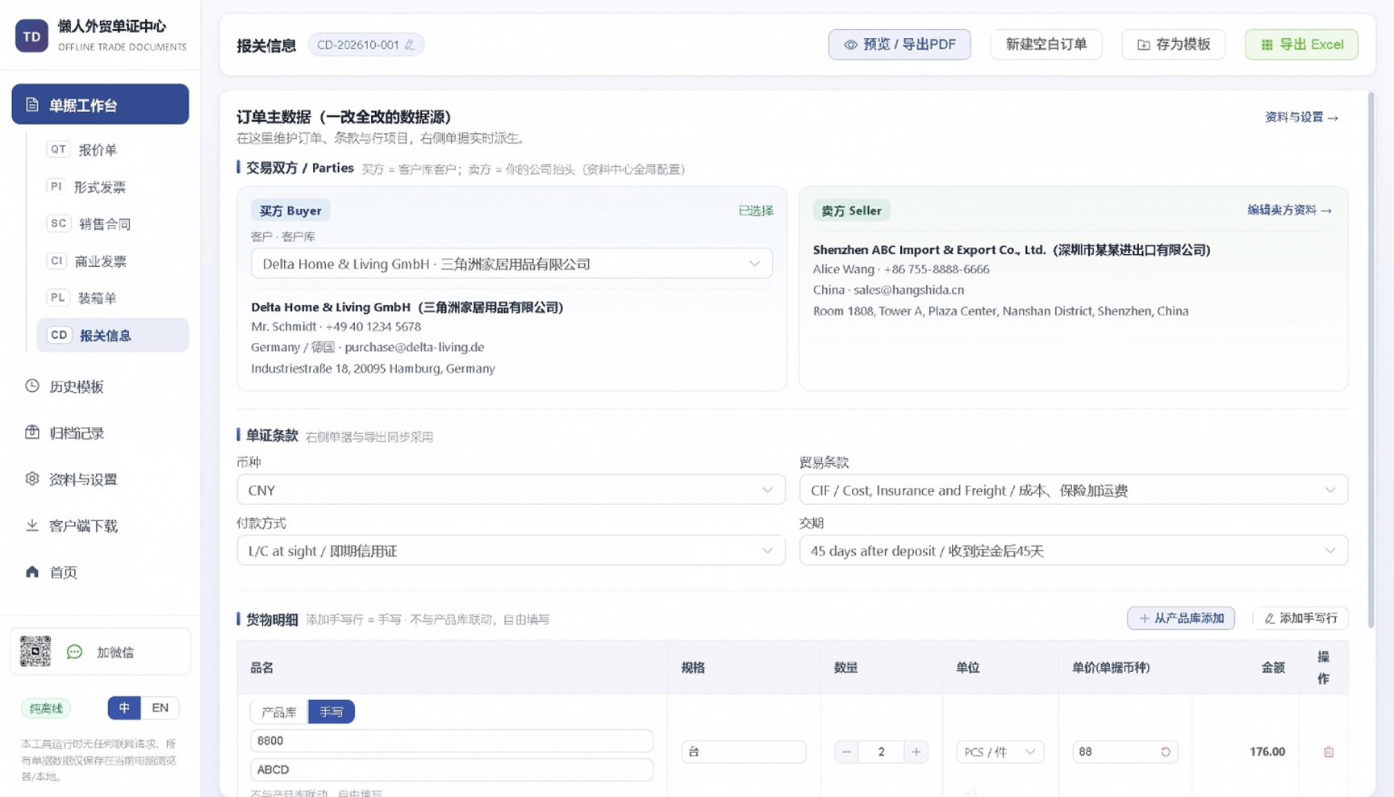Open 资料与设置 gear icon
This screenshot has height=797, width=1394.
(x=32, y=478)
